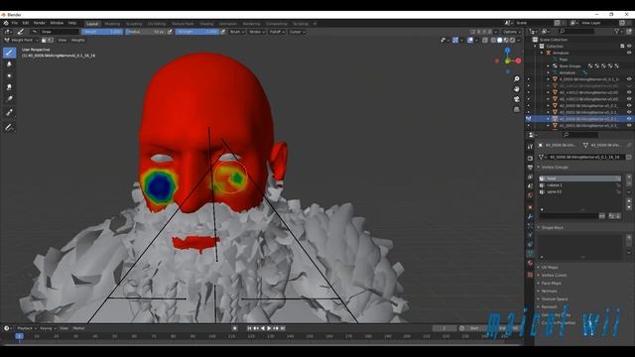Open the Weight Paint mode dropdown
Image resolution: width=635 pixels, height=357 pixels.
(21, 40)
